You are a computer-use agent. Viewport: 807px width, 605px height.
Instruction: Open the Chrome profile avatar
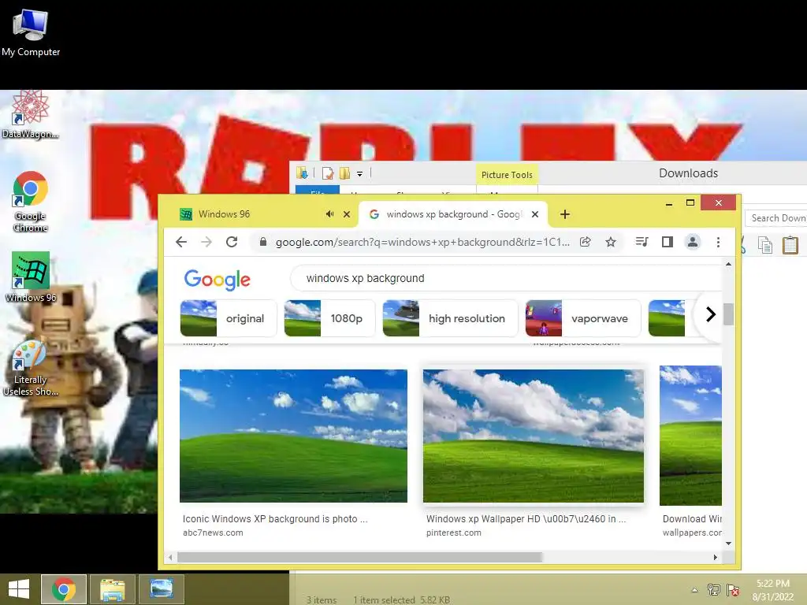[x=693, y=242]
